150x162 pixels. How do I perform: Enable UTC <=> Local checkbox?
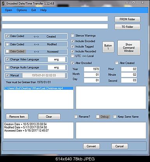[73, 56]
